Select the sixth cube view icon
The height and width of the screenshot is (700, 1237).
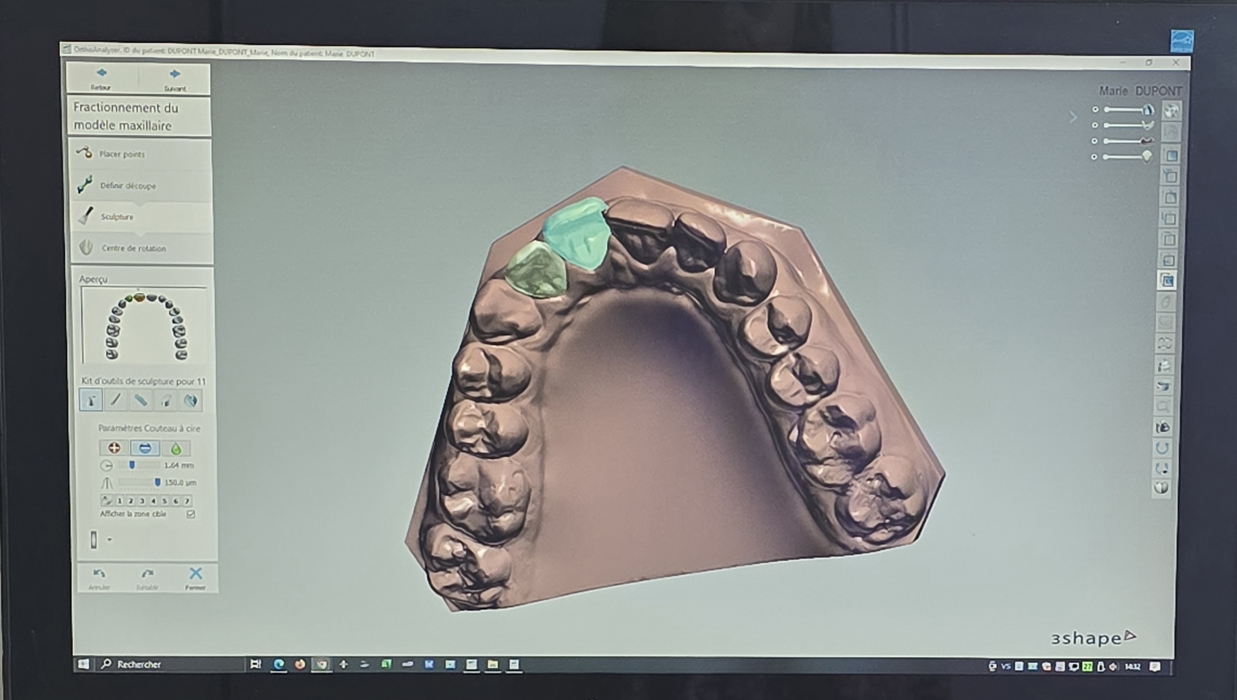(x=1169, y=260)
